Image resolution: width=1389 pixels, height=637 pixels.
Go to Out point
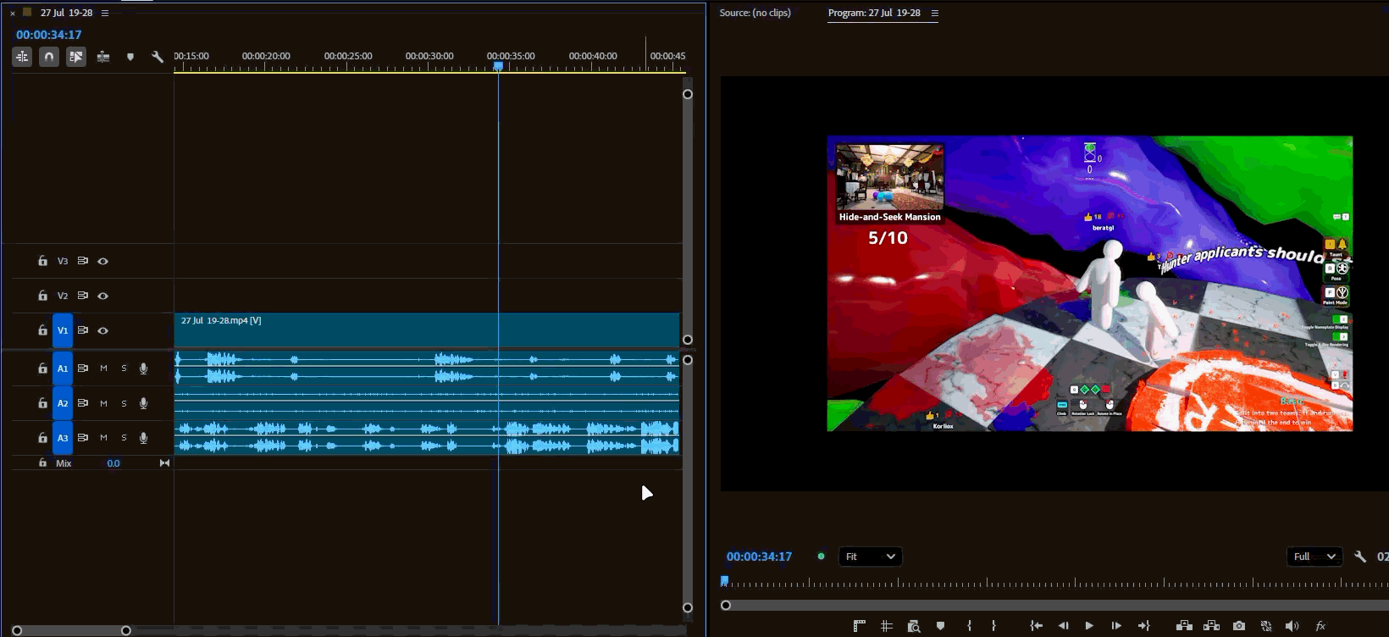coord(1144,626)
